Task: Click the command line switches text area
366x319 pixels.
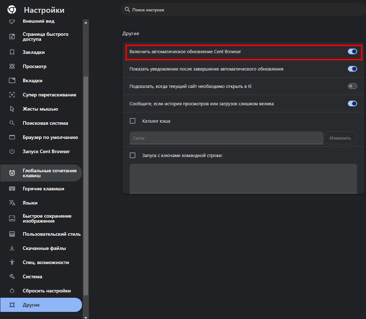Action: [243, 179]
